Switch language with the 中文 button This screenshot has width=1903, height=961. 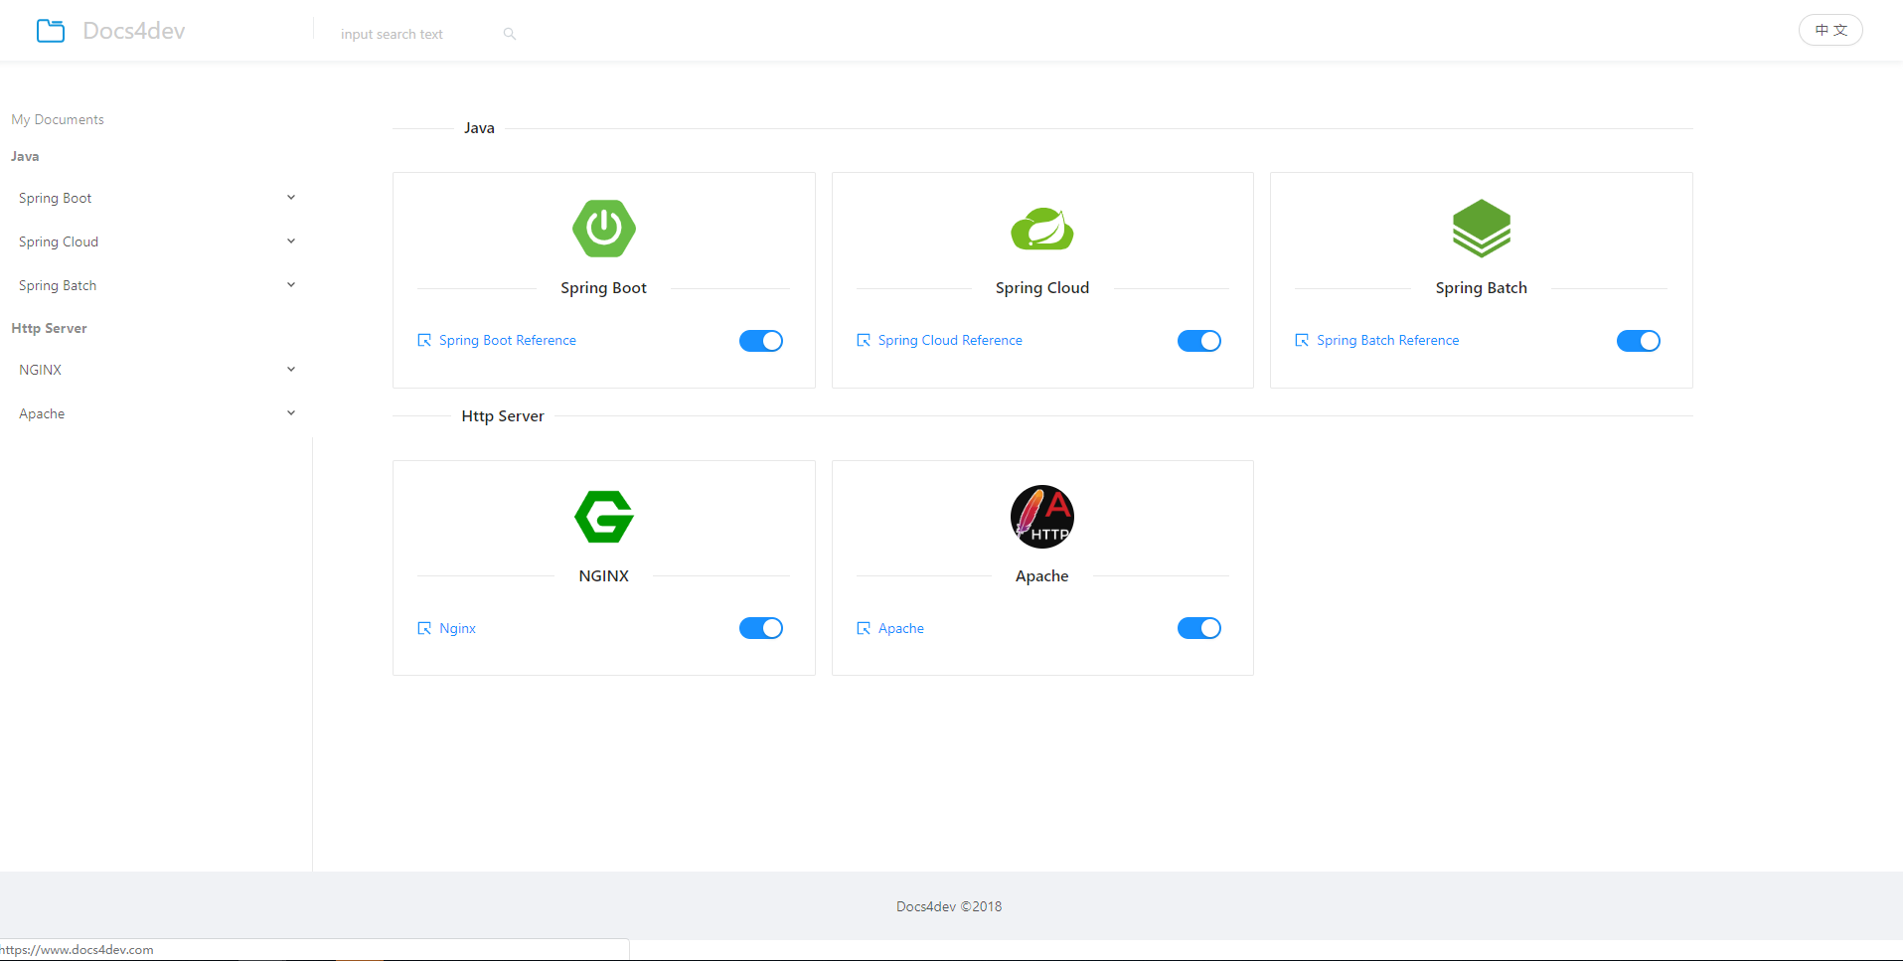(1830, 30)
